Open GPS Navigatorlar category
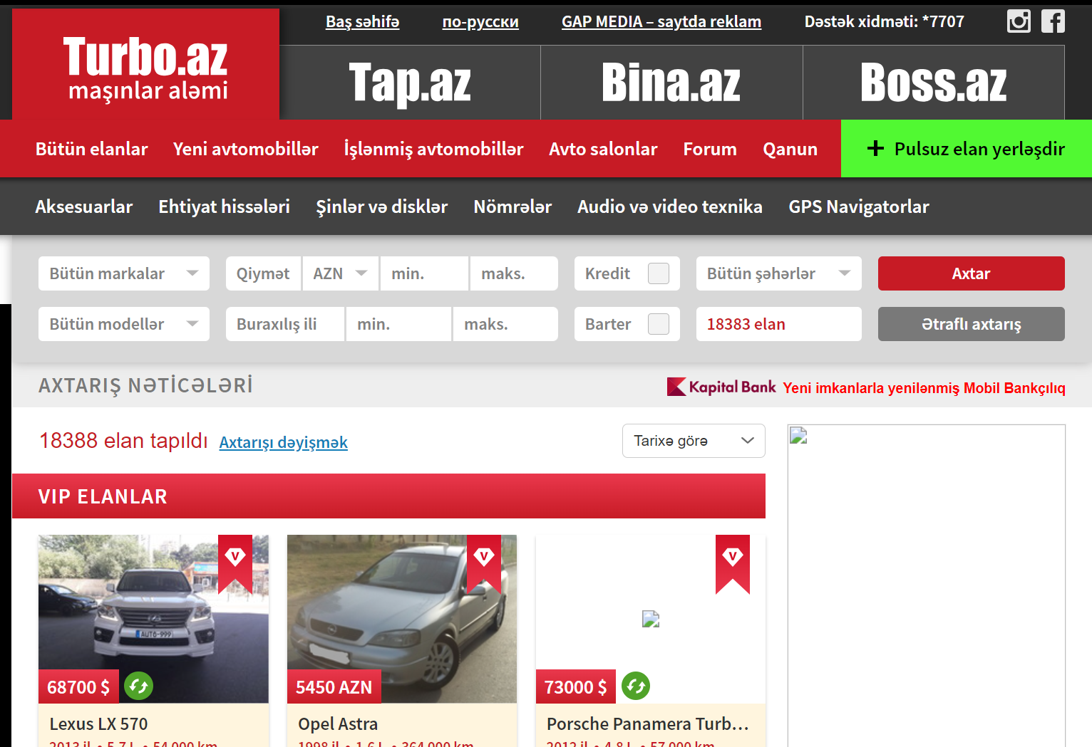The width and height of the screenshot is (1092, 747). tap(859, 207)
